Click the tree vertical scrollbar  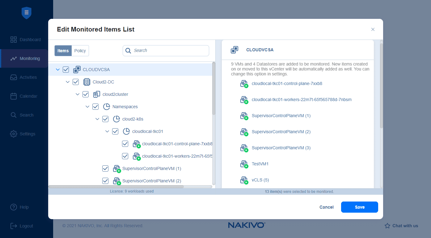click(x=214, y=88)
